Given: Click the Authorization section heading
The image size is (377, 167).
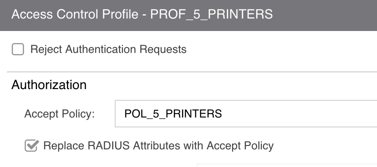Looking at the screenshot, I should [x=49, y=85].
